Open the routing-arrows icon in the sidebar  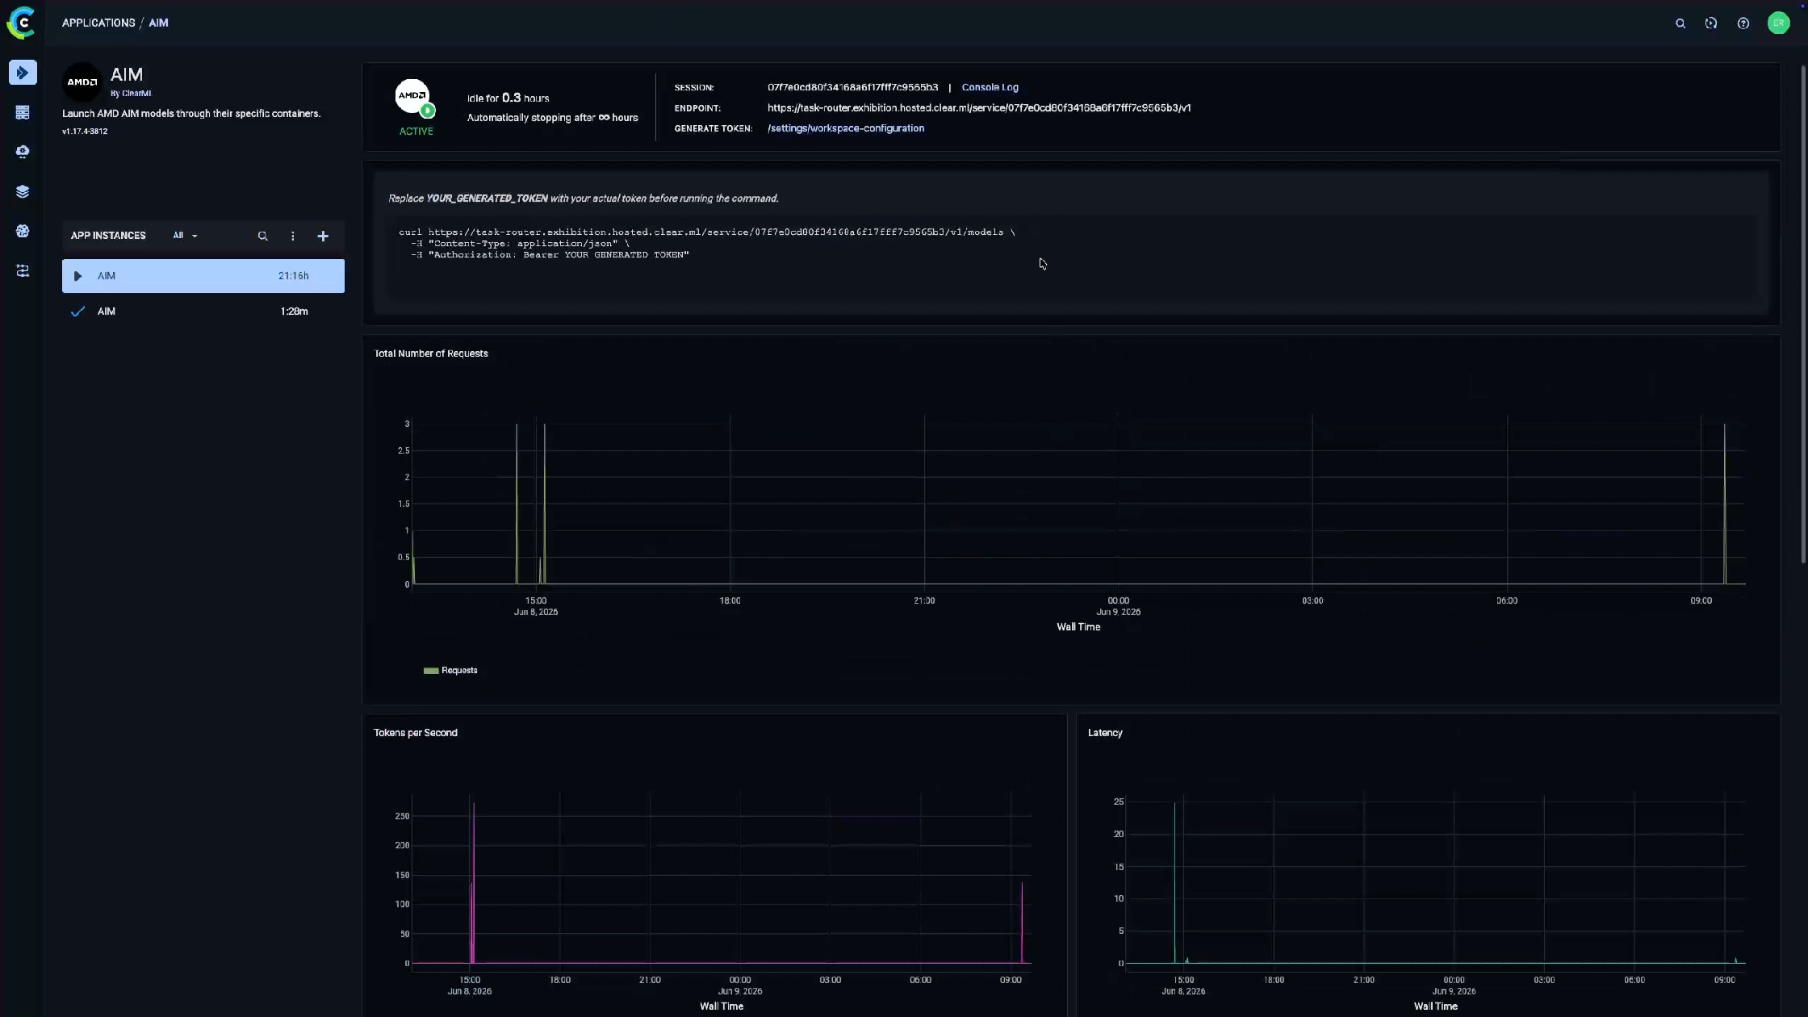point(23,270)
